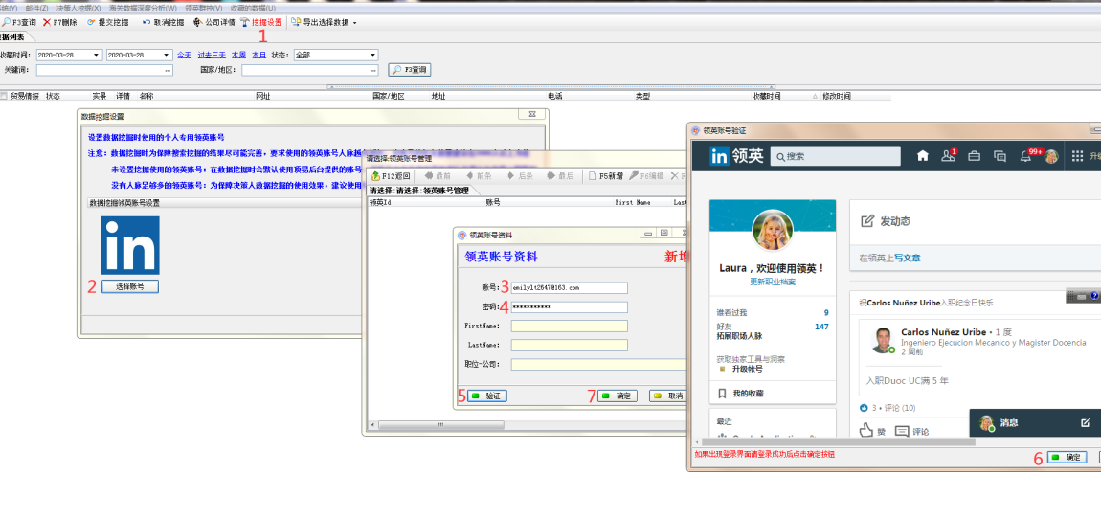Image resolution: width=1101 pixels, height=520 pixels.
Task: Click 发动态 post box
Action: 976,221
